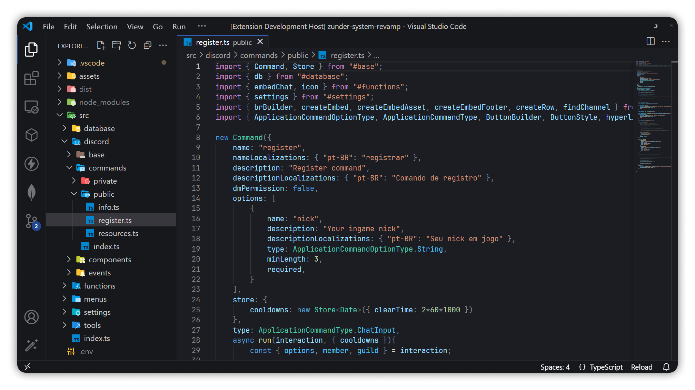Click New Folder icon in Explorer
Image resolution: width=695 pixels, height=390 pixels.
(x=117, y=46)
